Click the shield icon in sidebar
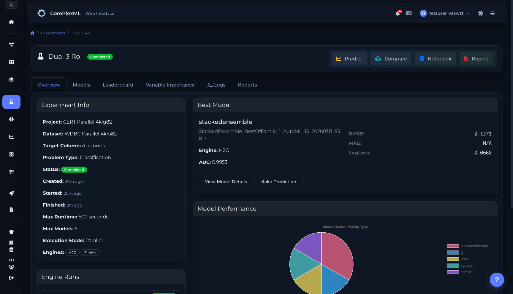513x294 pixels. (11, 232)
